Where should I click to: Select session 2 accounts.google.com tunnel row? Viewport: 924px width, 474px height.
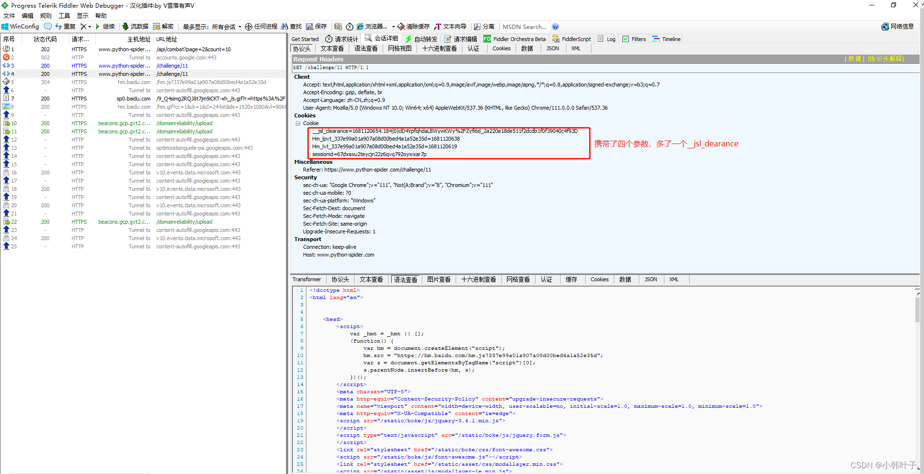click(144, 57)
